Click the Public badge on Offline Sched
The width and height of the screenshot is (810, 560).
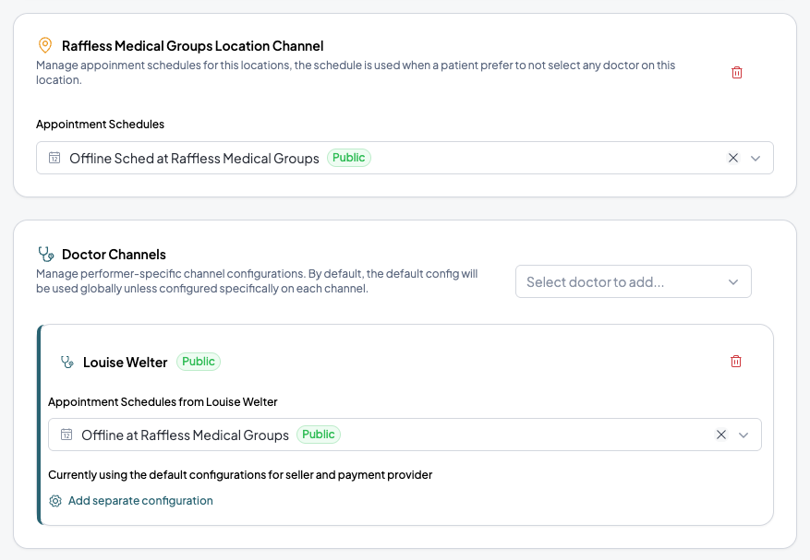coord(349,158)
